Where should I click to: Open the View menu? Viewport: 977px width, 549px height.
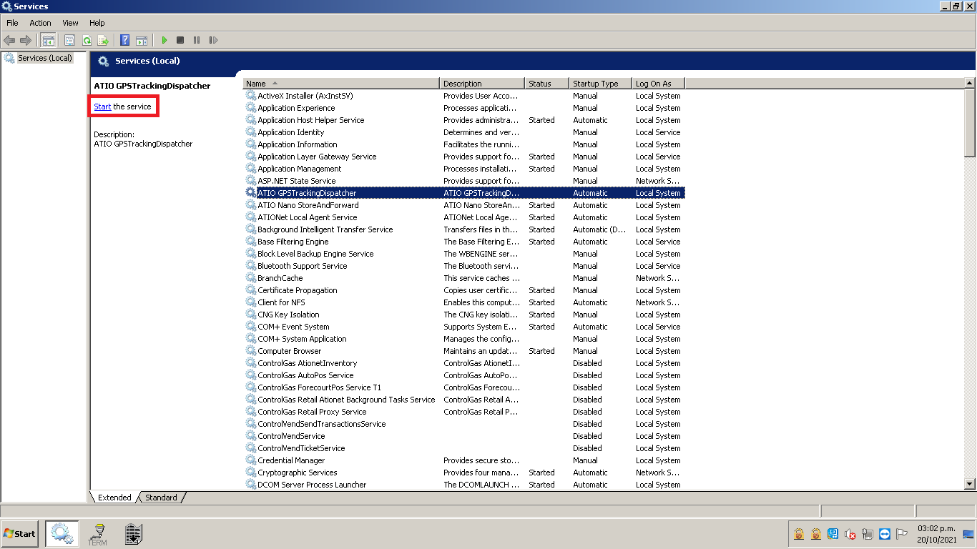coord(70,23)
